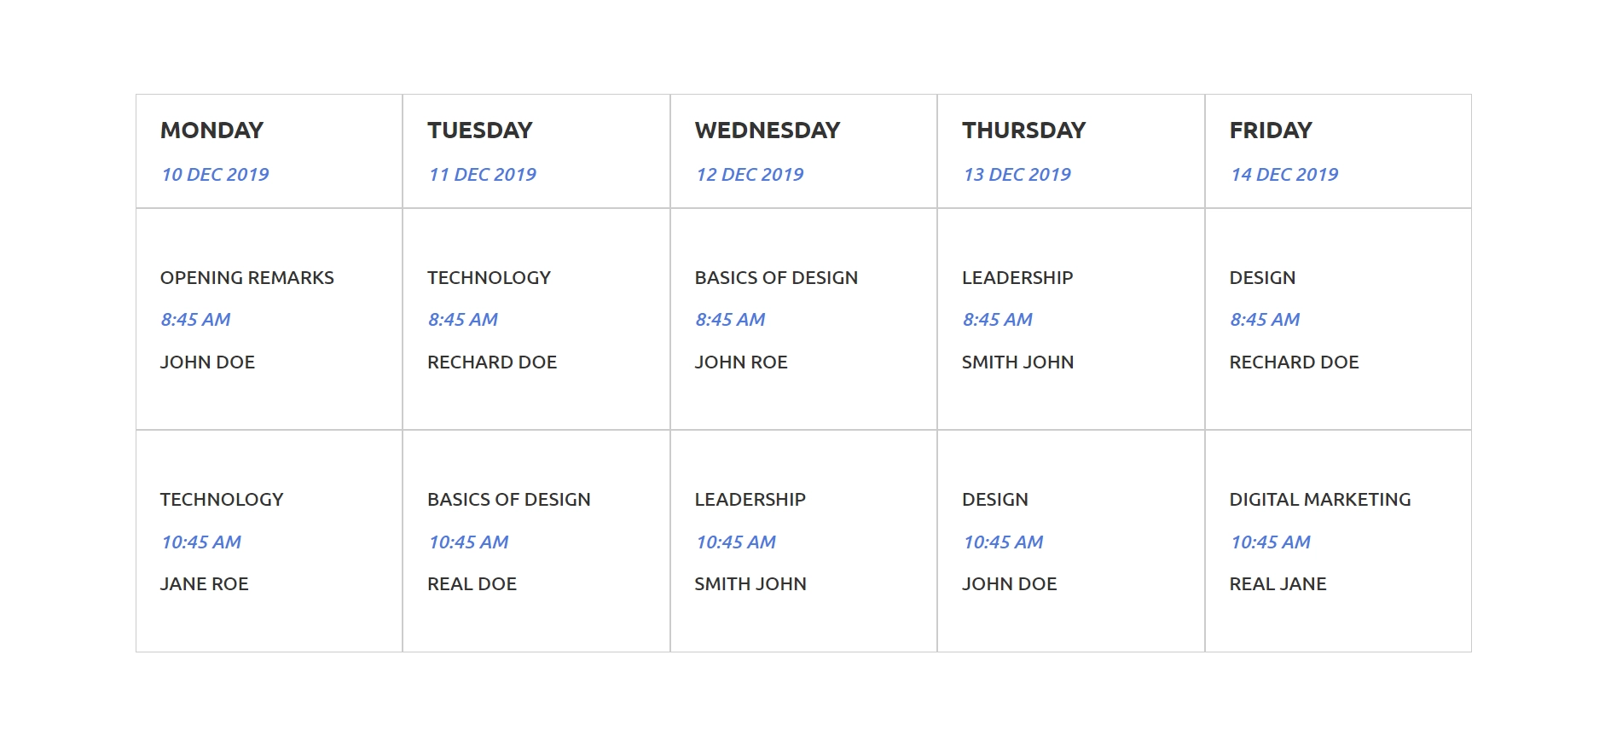Click Wednesday's 8:45 BASICS OF DESIGN session

coord(776,277)
